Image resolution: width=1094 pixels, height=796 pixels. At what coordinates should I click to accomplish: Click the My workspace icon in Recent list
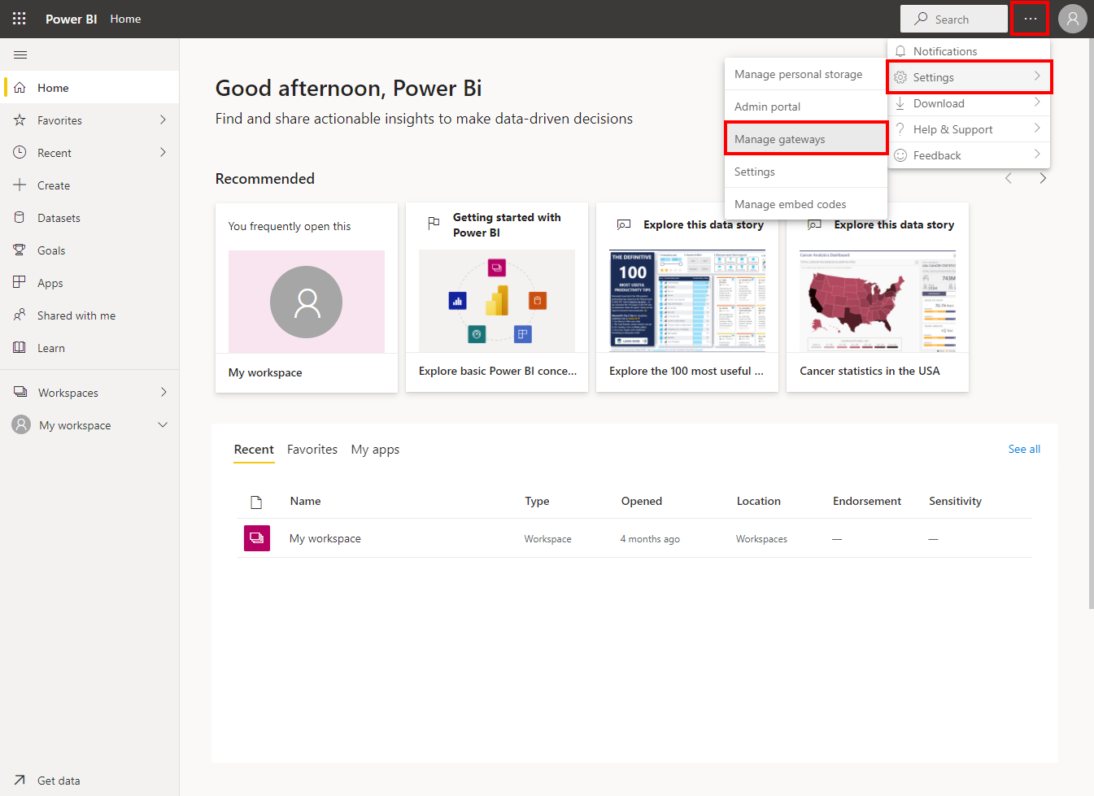click(257, 538)
